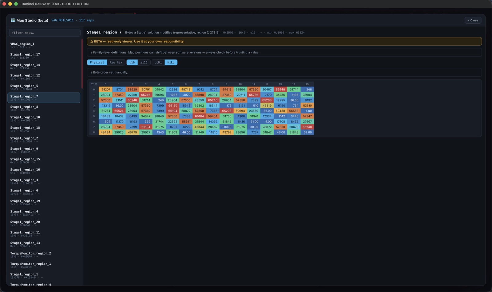
Task: Click cell value 48743 in row 0
Action: [186, 90]
